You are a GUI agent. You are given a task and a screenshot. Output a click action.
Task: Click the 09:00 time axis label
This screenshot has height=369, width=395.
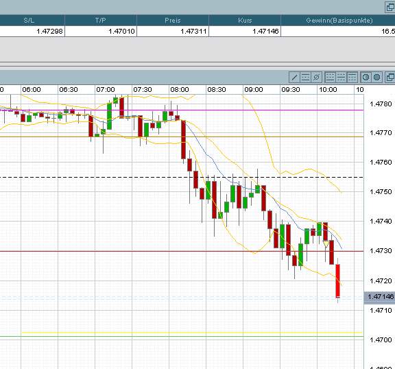tap(254, 90)
